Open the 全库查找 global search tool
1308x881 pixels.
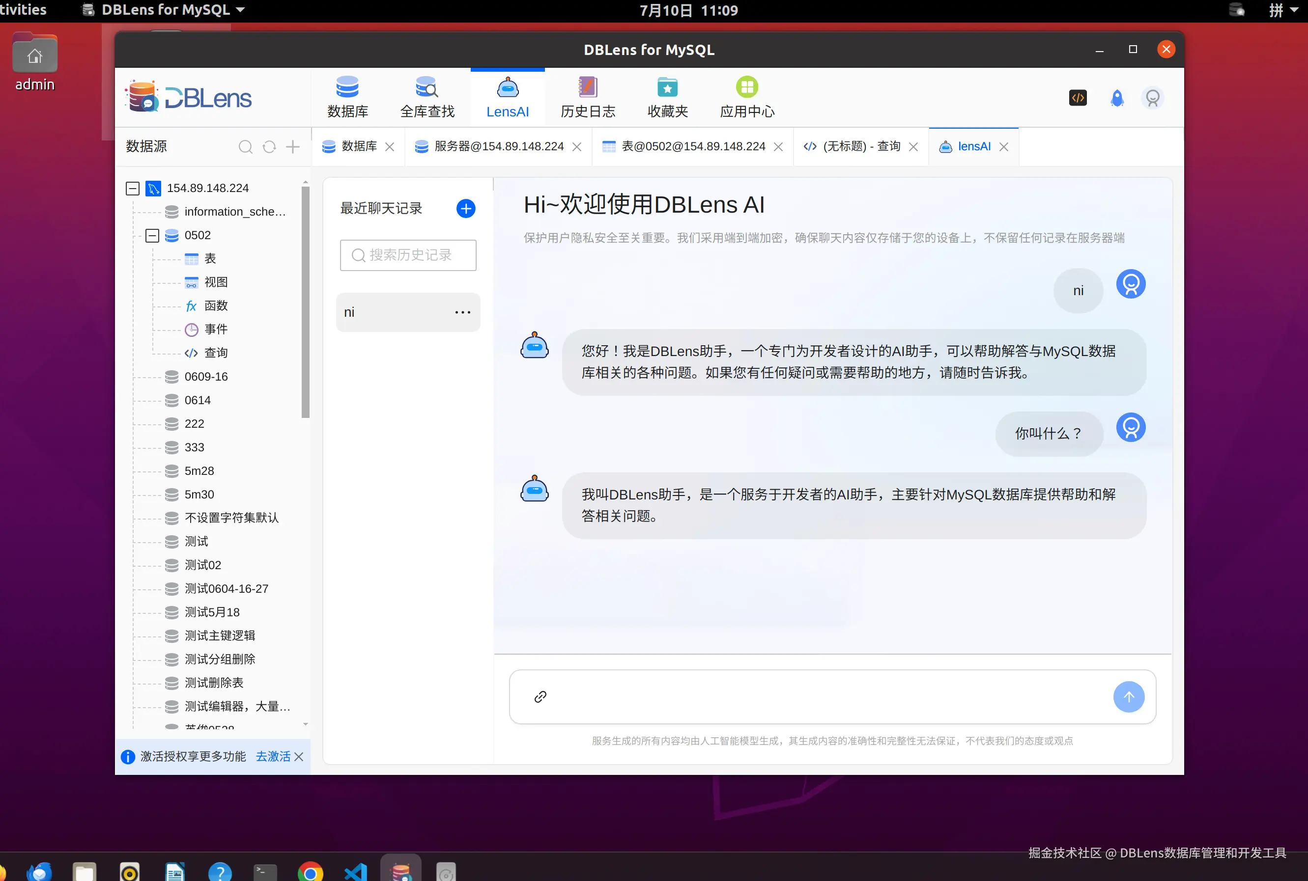click(x=427, y=97)
